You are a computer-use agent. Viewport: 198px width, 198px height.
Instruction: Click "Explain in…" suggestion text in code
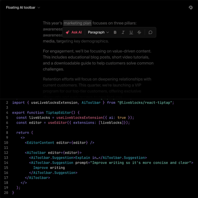coord(87,158)
